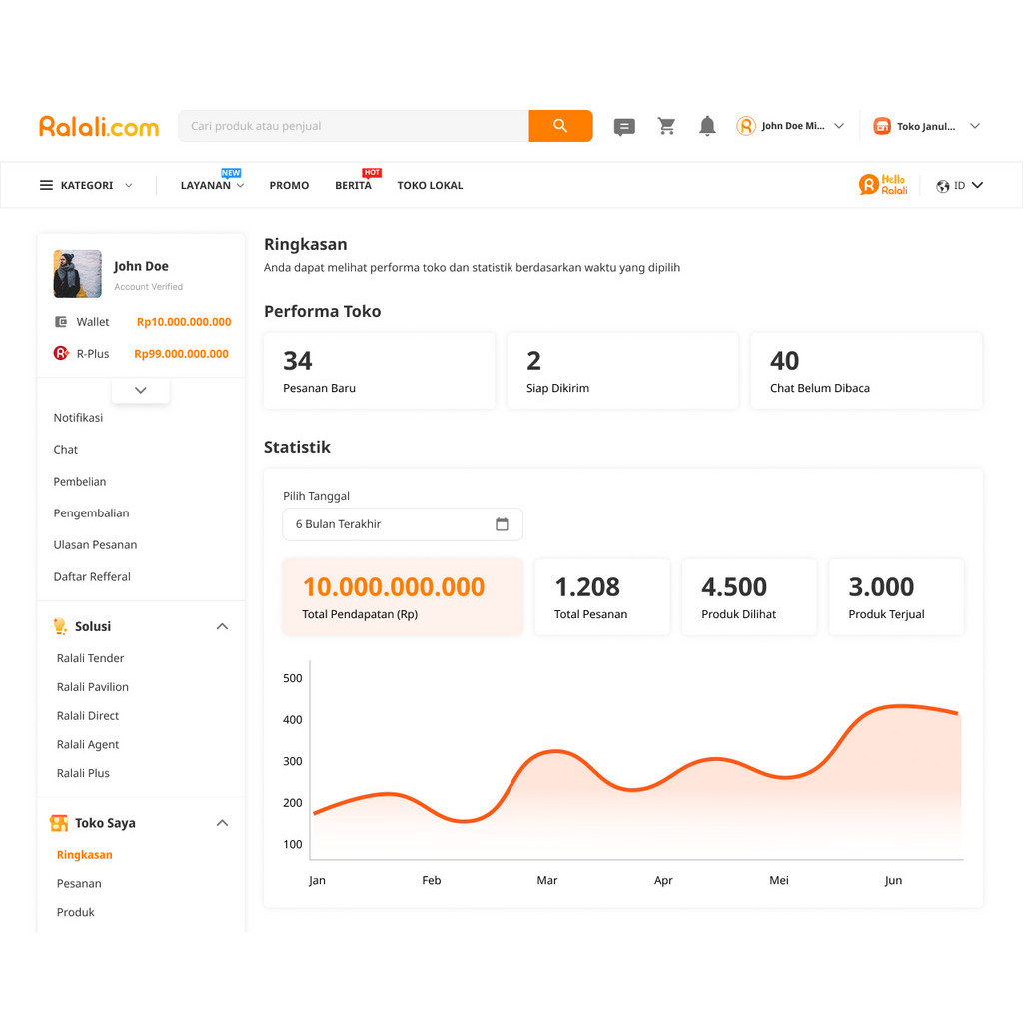The image size is (1023, 1023).
Task: Click the orange search magnifier button
Action: pos(560,126)
